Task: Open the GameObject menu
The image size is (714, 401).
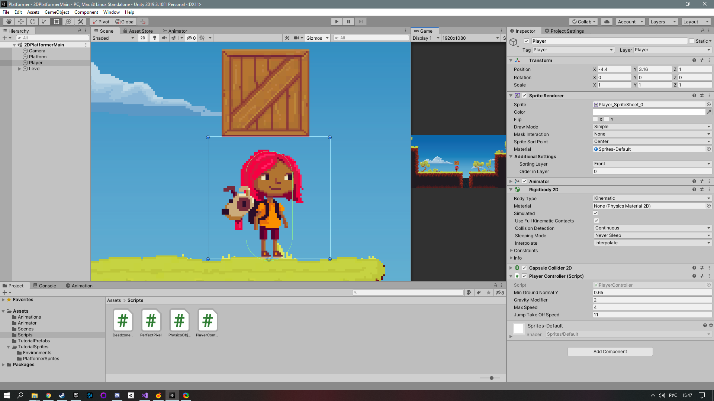Action: pos(57,12)
